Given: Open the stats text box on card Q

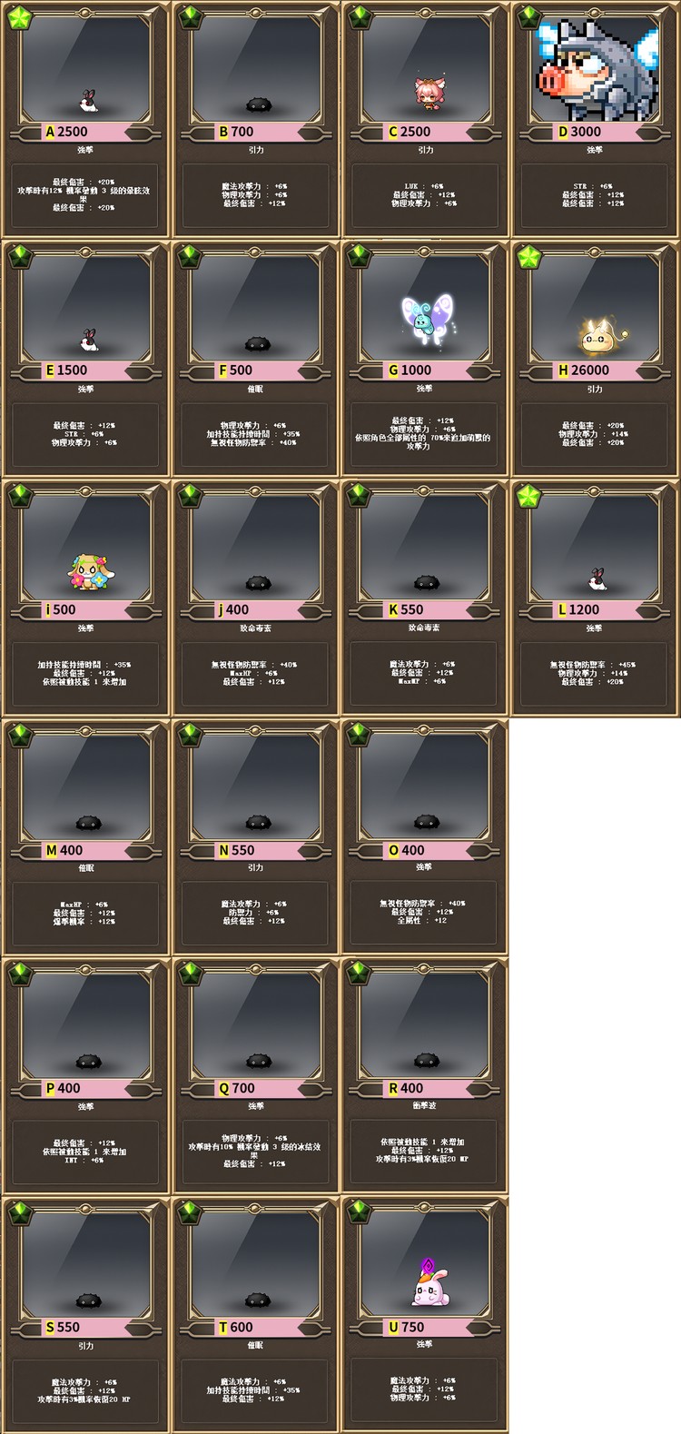Looking at the screenshot, I should click(x=255, y=1151).
